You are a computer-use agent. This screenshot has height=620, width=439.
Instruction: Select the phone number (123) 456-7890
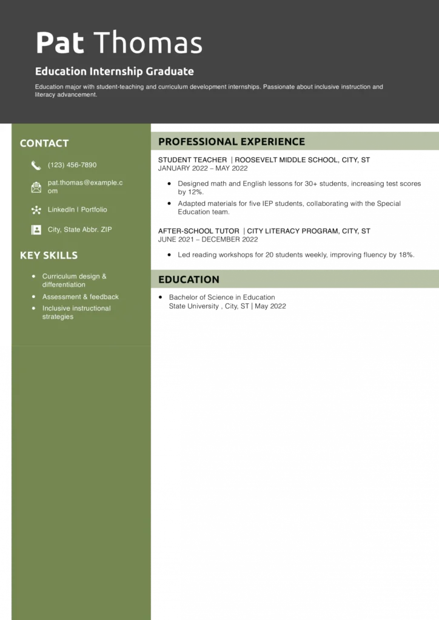point(72,165)
